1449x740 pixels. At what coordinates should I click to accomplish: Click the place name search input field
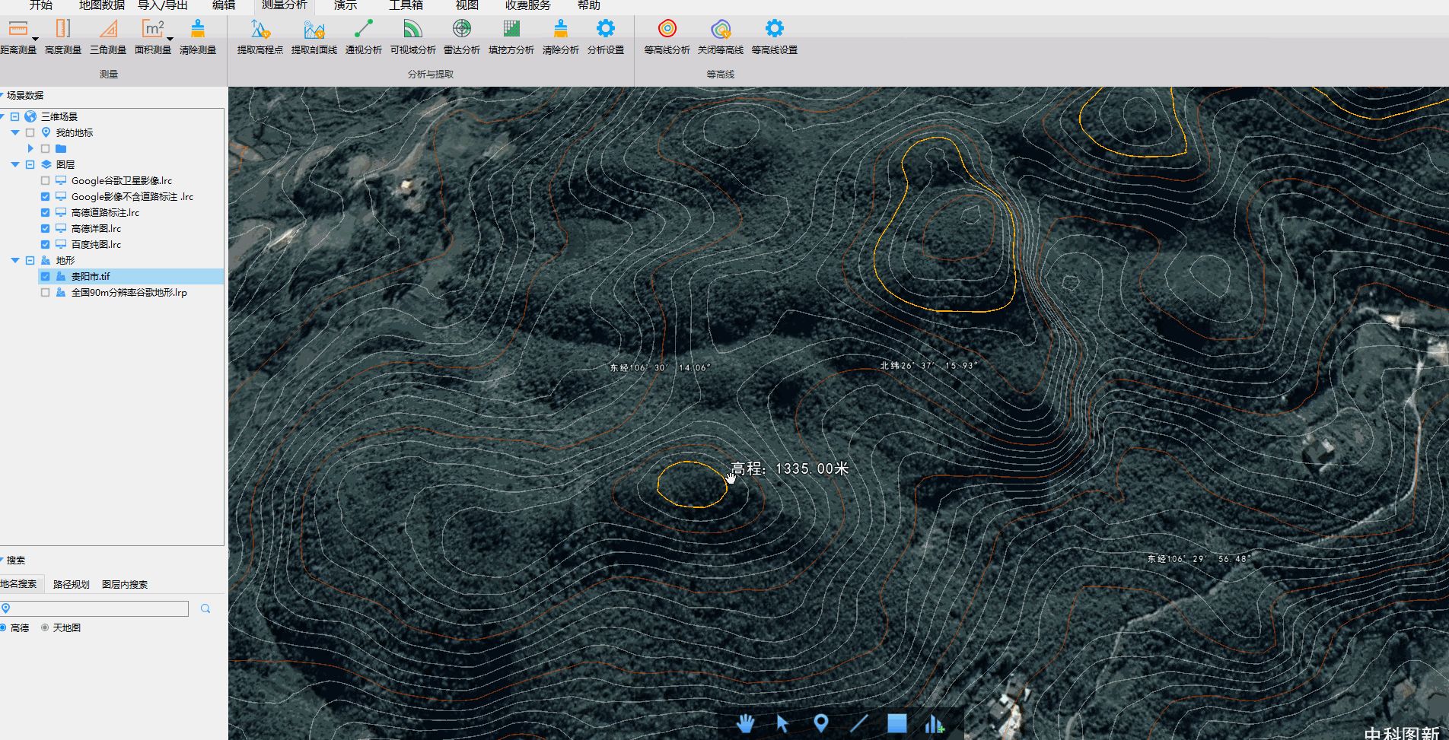tap(99, 608)
